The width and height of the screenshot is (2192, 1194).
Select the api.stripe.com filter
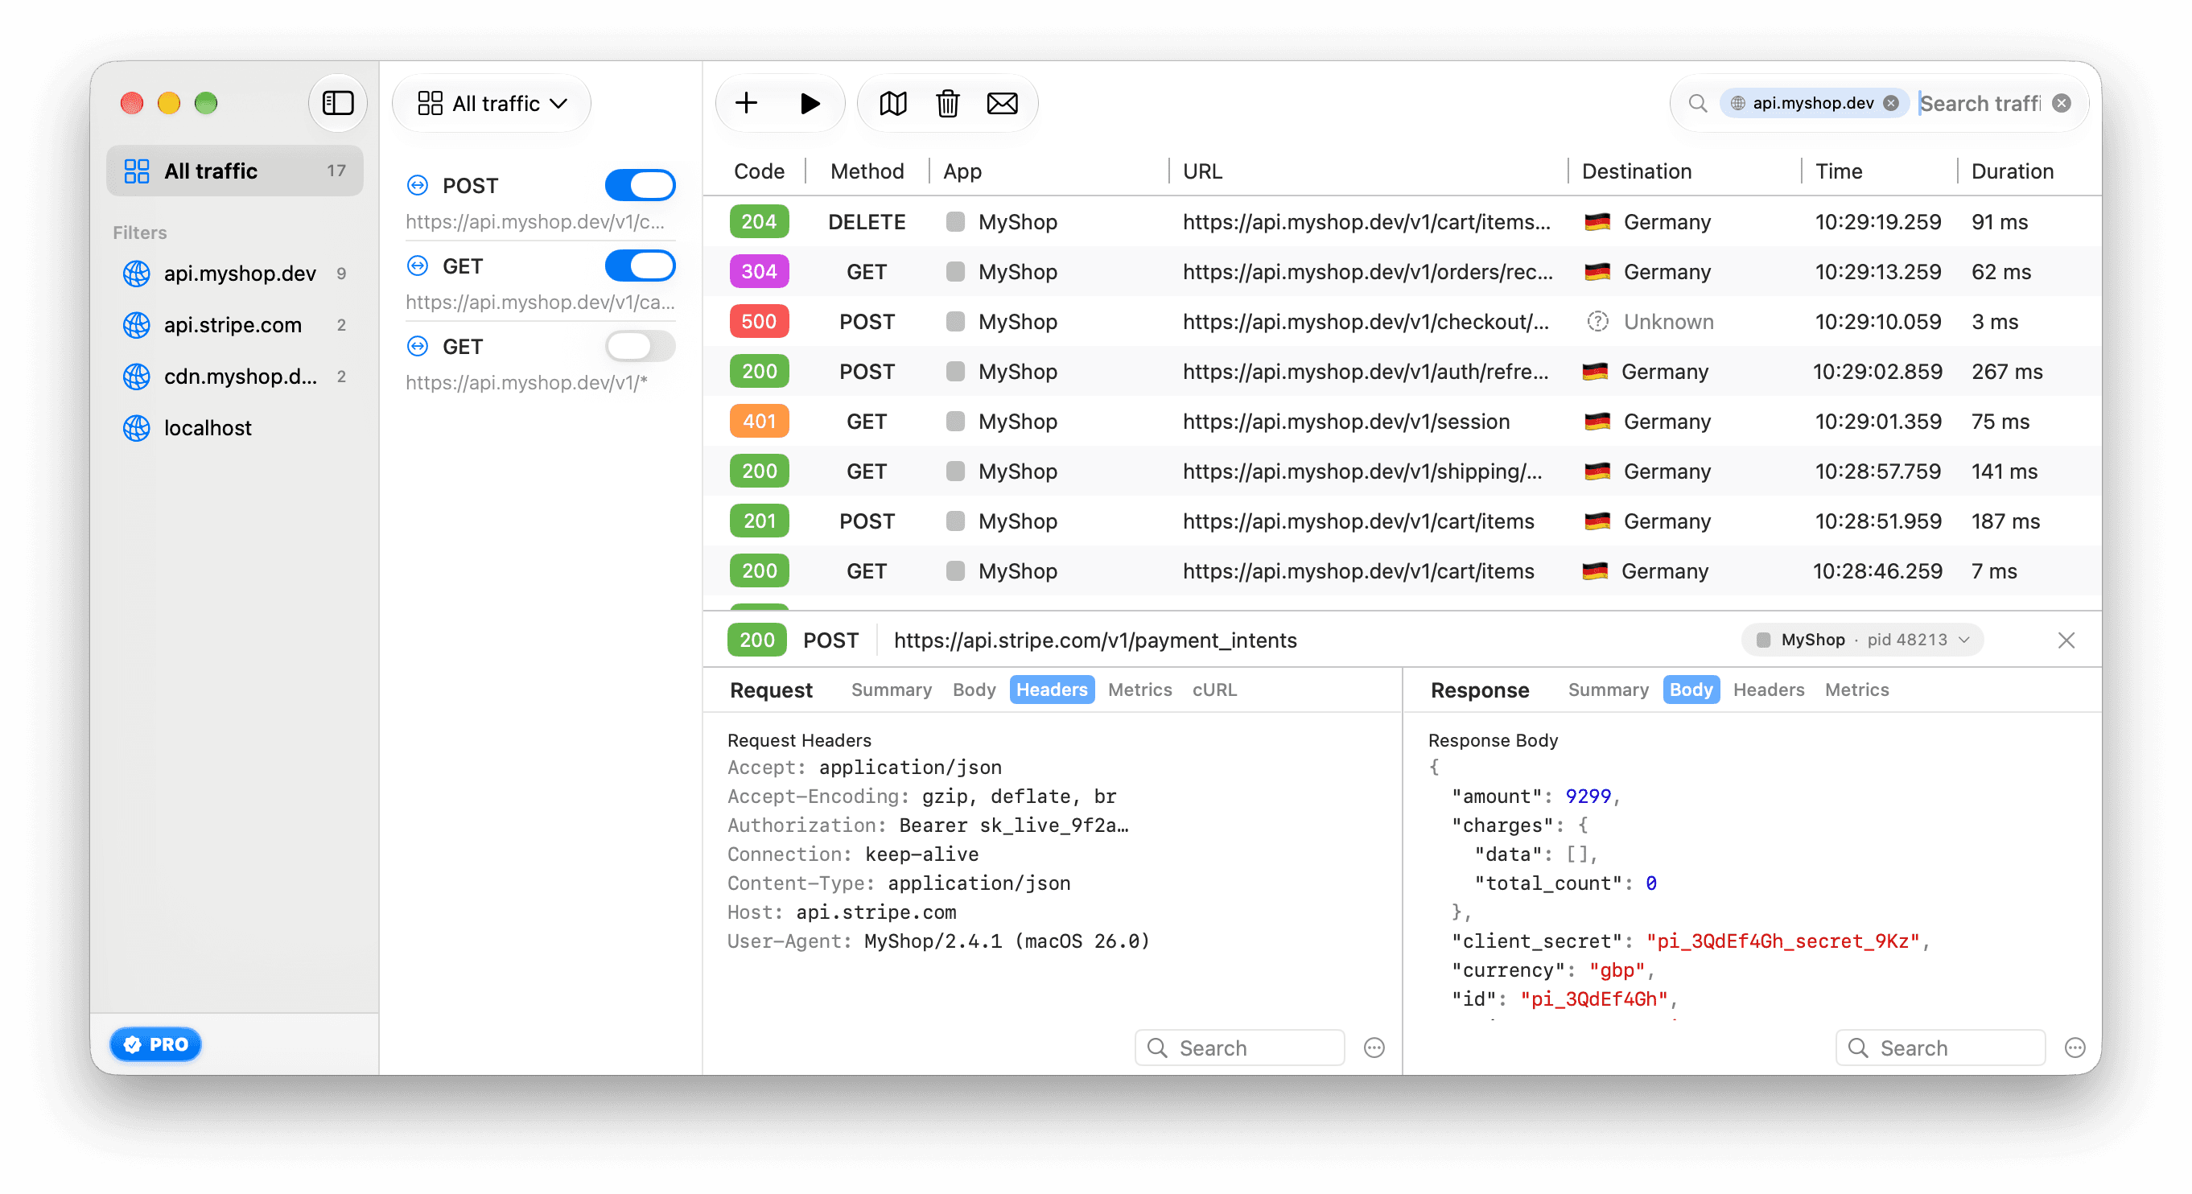tap(235, 324)
